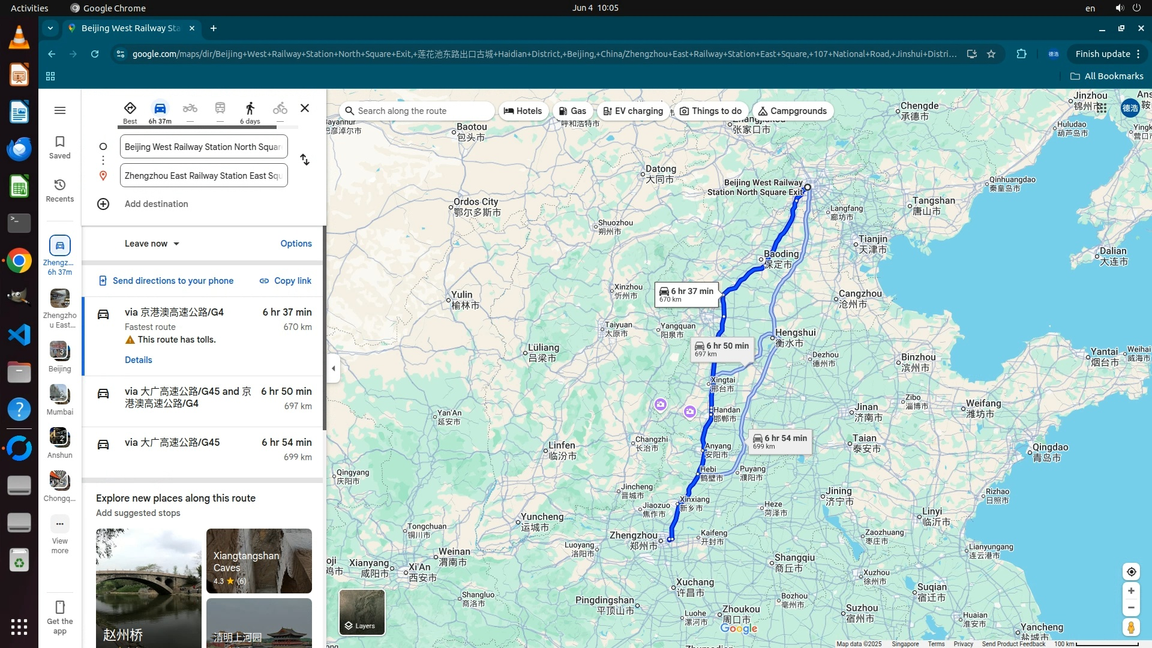Open the hamburger menu in Maps sidebar
This screenshot has height=648, width=1152.
60,110
